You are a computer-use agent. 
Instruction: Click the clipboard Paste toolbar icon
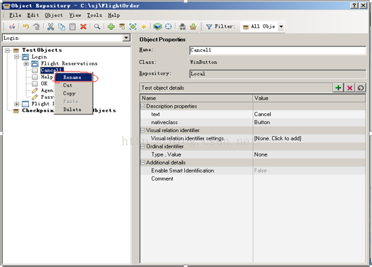click(72, 26)
